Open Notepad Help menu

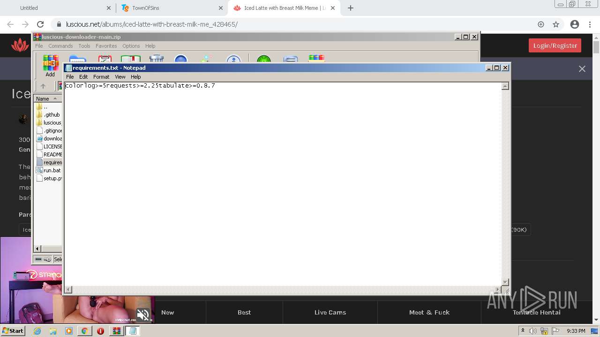(x=136, y=77)
